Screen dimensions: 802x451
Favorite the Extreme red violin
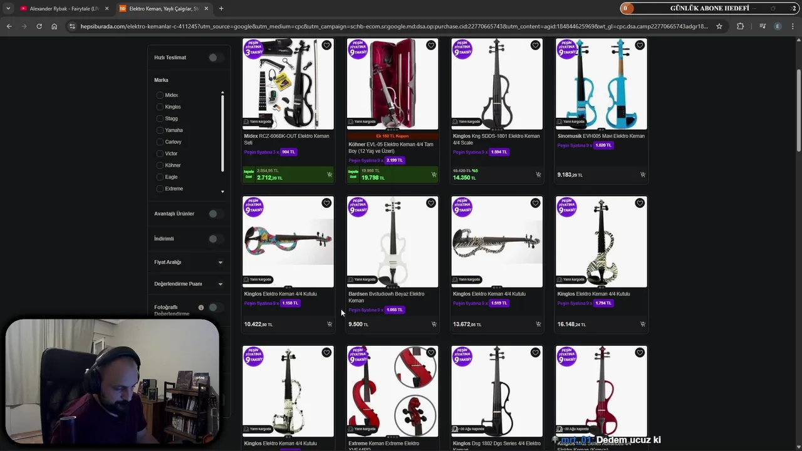point(431,353)
